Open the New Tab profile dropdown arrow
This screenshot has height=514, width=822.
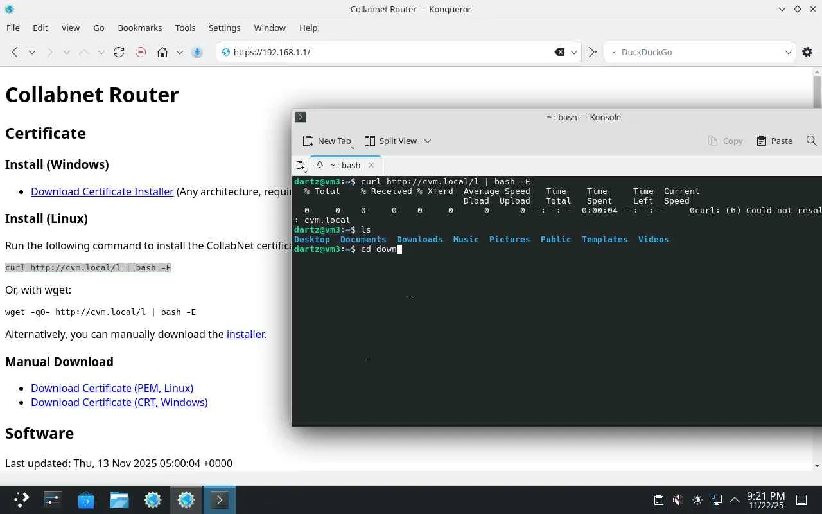pos(353,148)
